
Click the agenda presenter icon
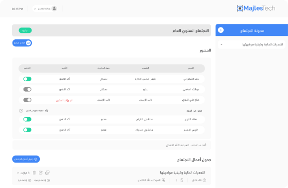[163, 180]
